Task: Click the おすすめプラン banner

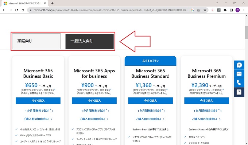Action: [150, 61]
